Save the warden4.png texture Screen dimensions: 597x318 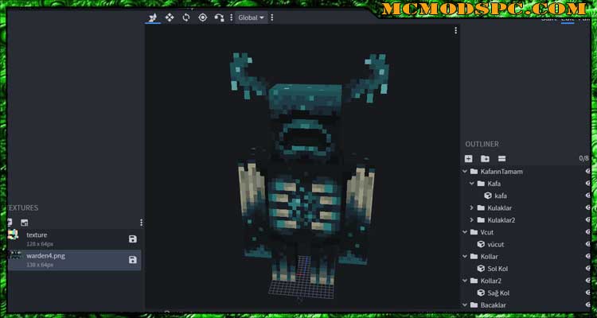point(132,260)
